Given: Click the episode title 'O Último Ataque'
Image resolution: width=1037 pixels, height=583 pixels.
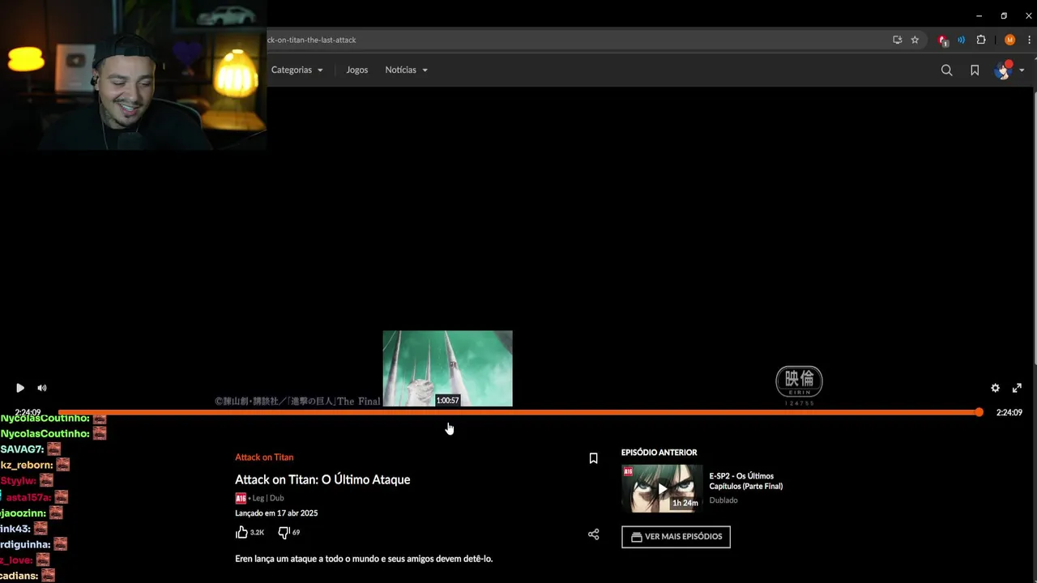Looking at the screenshot, I should (x=322, y=479).
